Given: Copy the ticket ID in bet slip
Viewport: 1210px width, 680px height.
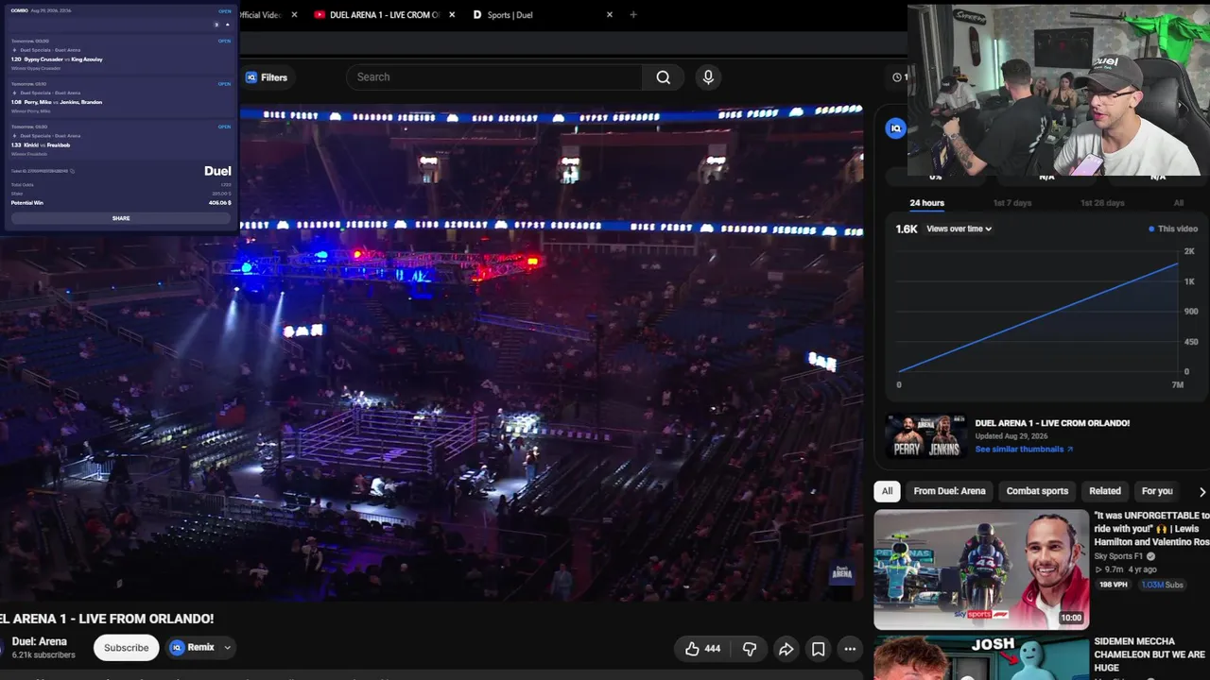Looking at the screenshot, I should pyautogui.click(x=72, y=171).
